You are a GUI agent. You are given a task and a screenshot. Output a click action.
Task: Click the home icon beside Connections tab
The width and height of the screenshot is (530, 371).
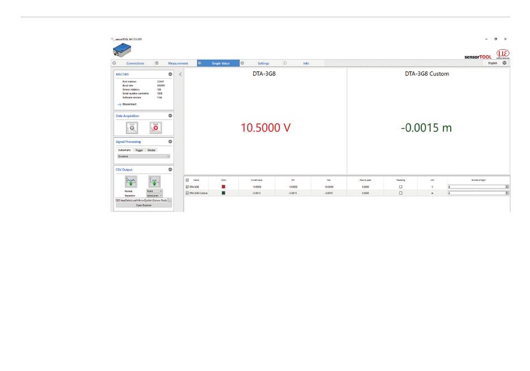[x=114, y=63]
